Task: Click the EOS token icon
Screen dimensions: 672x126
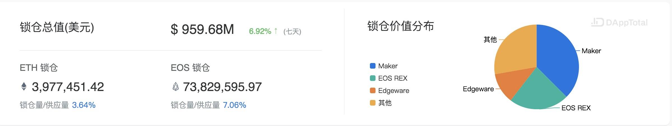Action: (175, 87)
